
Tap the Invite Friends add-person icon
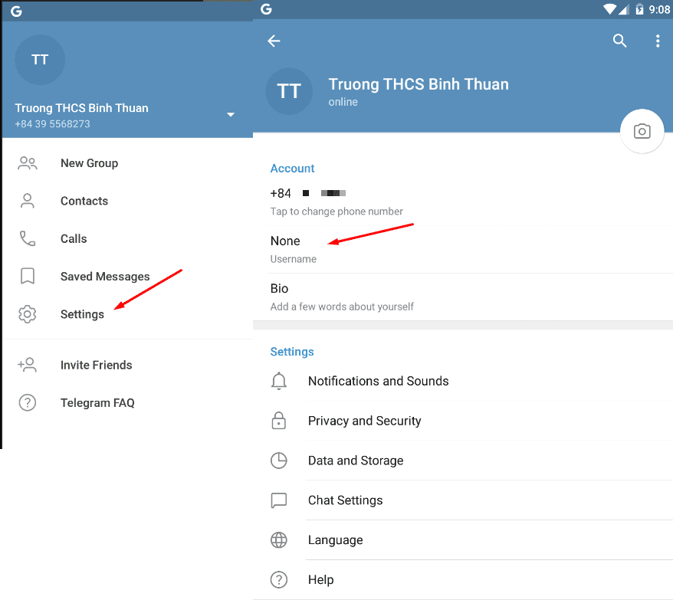click(28, 365)
